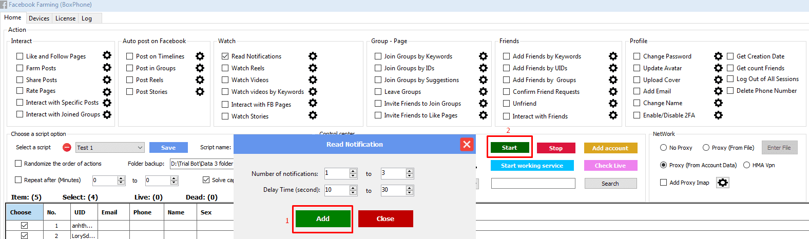Increase Repeat after first minutes spinner

(x=121, y=178)
